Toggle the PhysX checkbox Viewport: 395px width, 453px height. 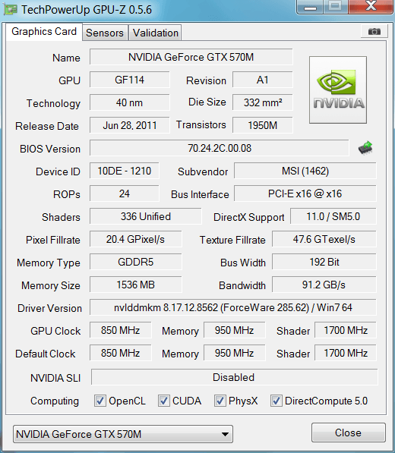coord(220,401)
